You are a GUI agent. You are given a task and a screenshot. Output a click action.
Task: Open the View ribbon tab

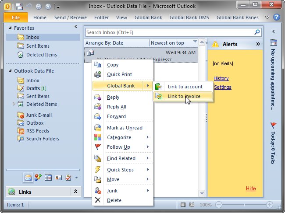tap(121, 17)
